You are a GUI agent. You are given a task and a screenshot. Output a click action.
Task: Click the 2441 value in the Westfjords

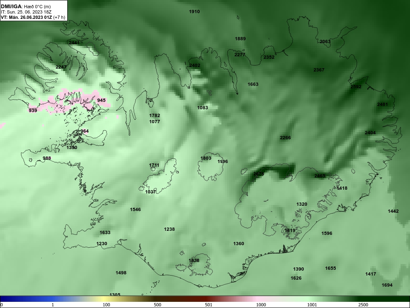coord(74,43)
